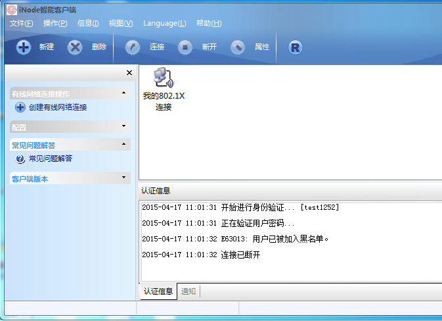Click the 客户端版本 header text

(30, 179)
